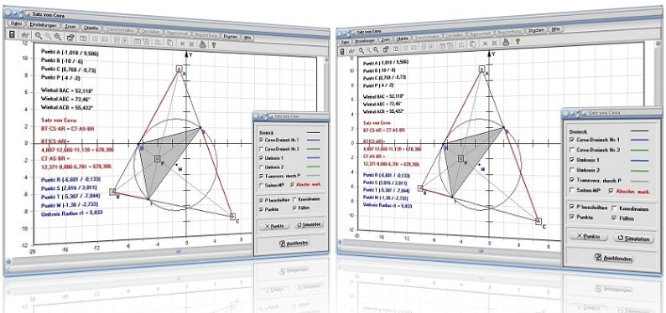Select point P marker in left window plot
The width and height of the screenshot is (666, 313).
point(157,158)
